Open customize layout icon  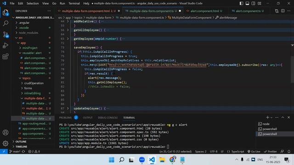click(x=259, y=3)
